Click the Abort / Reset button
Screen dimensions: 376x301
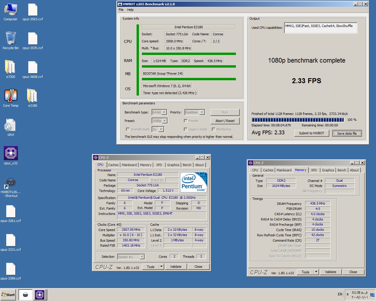coord(225,121)
